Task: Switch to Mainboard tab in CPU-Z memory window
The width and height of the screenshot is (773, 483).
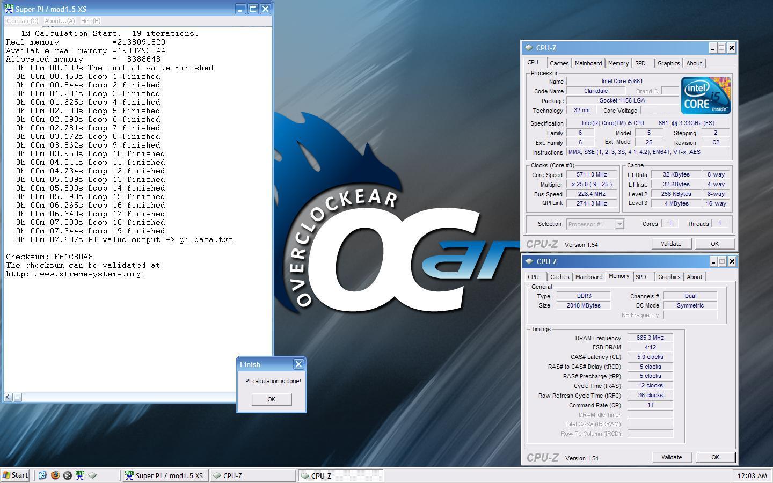Action: [x=589, y=277]
